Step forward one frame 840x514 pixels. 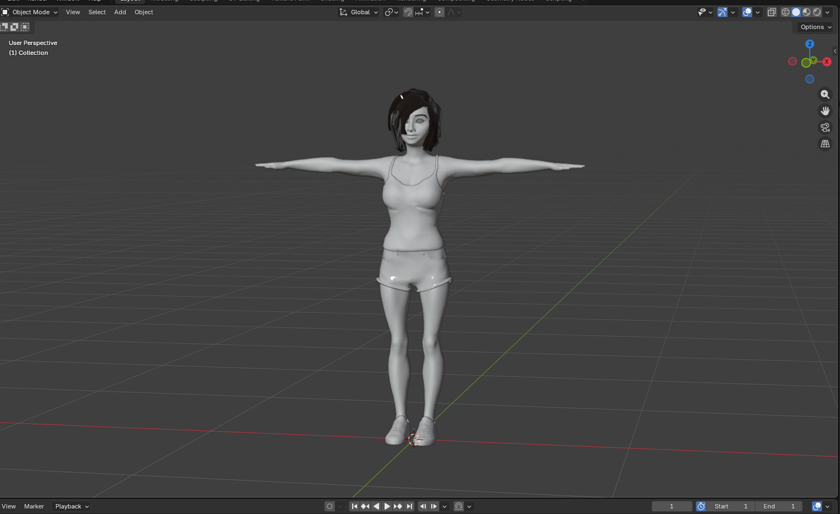[433, 506]
